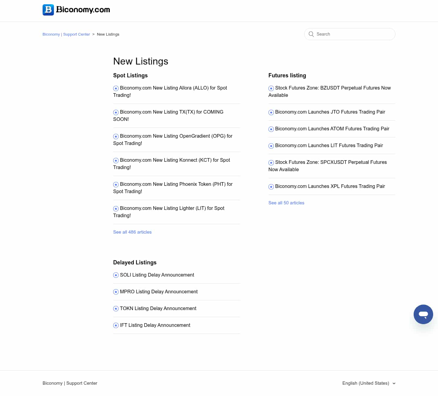Open OpenGradient (OPG) Spot Trading article

[x=173, y=140]
